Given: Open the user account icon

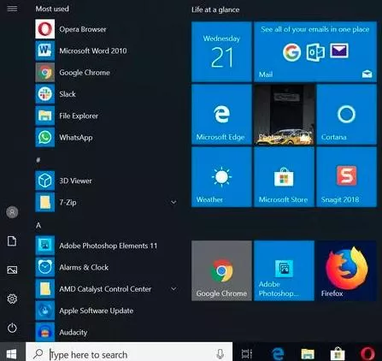Looking at the screenshot, I should [x=12, y=212].
